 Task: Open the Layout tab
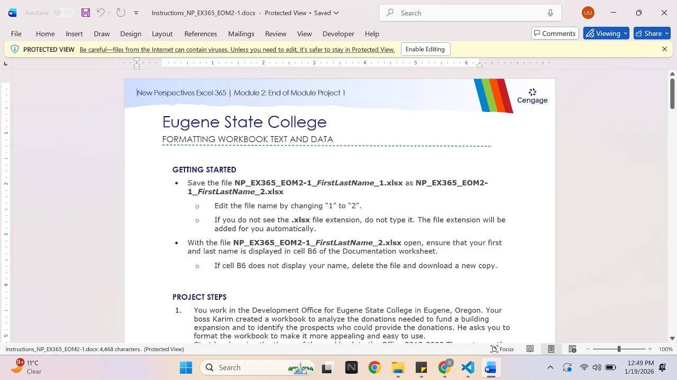[162, 34]
